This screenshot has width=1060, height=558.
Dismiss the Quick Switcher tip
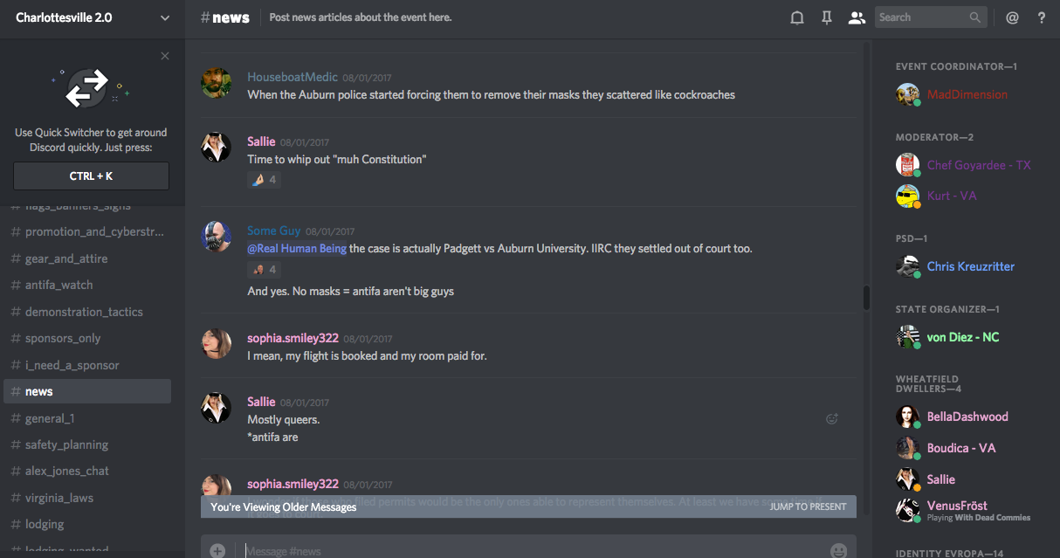coord(165,56)
